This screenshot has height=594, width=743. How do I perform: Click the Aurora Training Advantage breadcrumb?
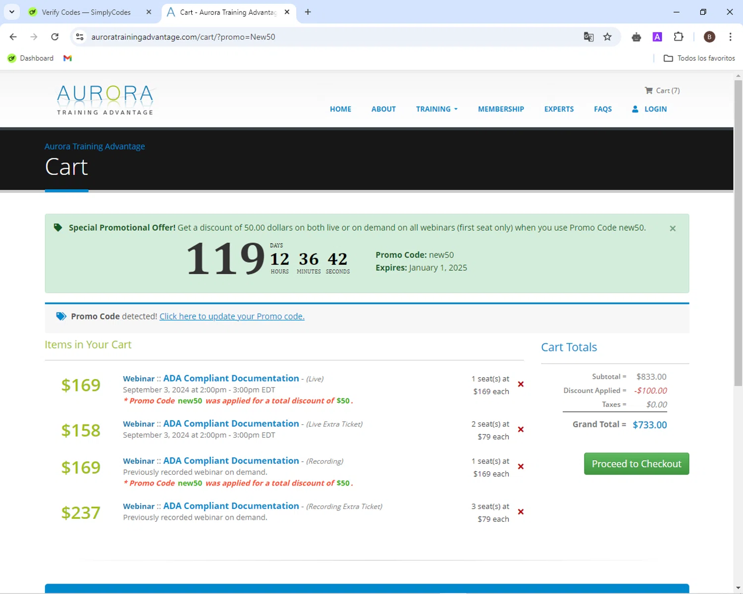[95, 147]
